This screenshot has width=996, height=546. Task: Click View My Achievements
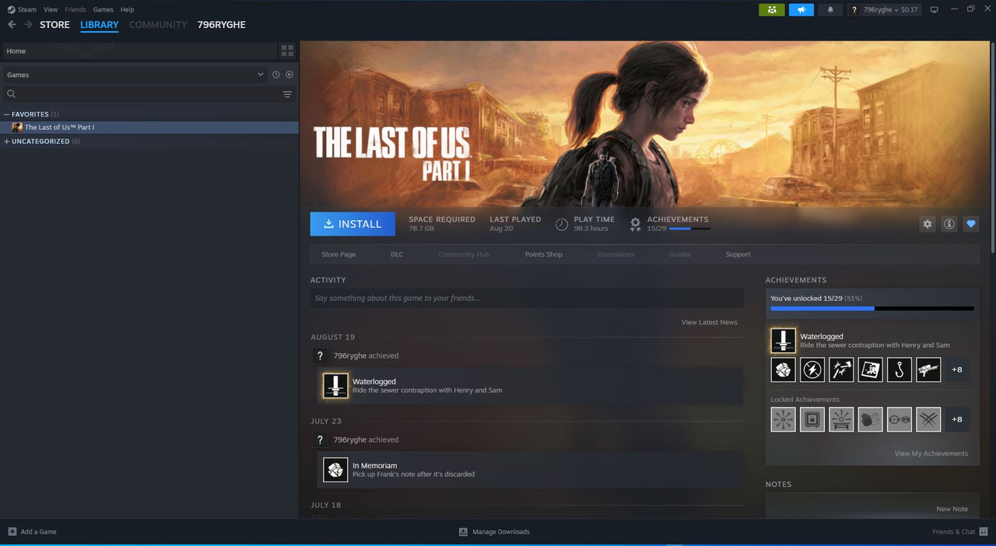click(931, 453)
